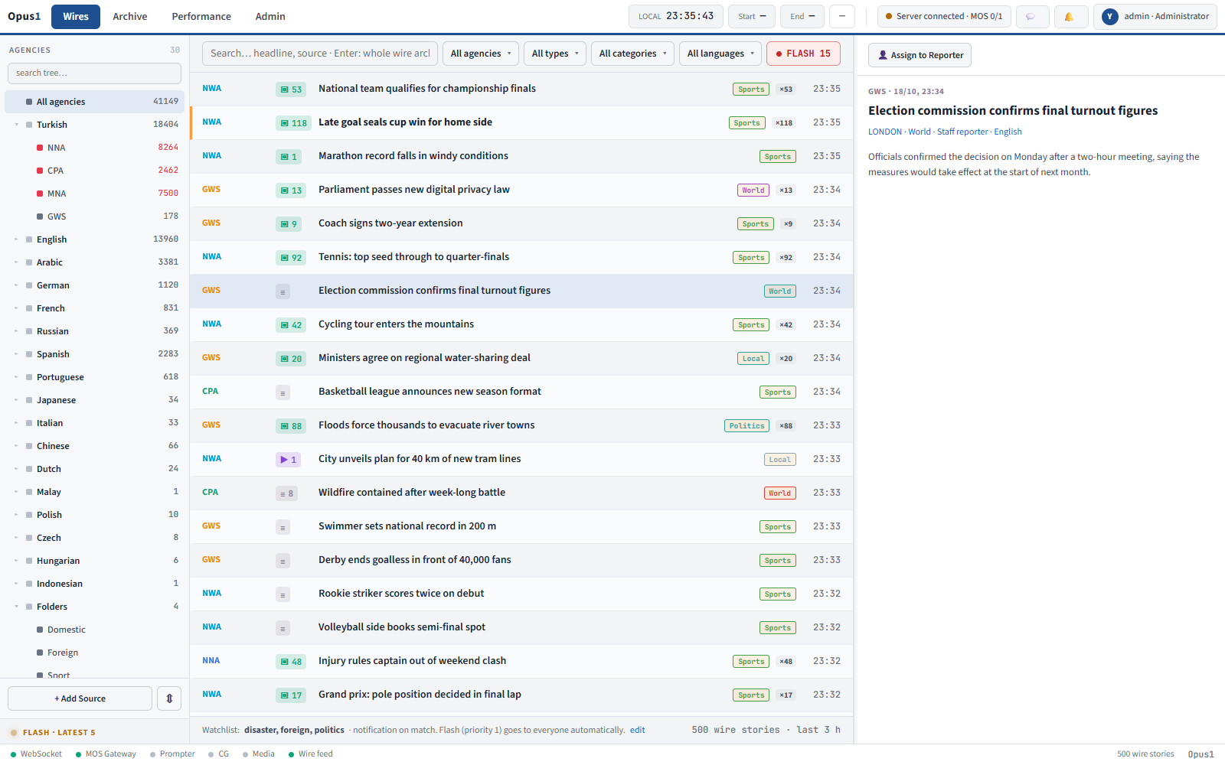Toggle the FLASH 15 filter

803,54
